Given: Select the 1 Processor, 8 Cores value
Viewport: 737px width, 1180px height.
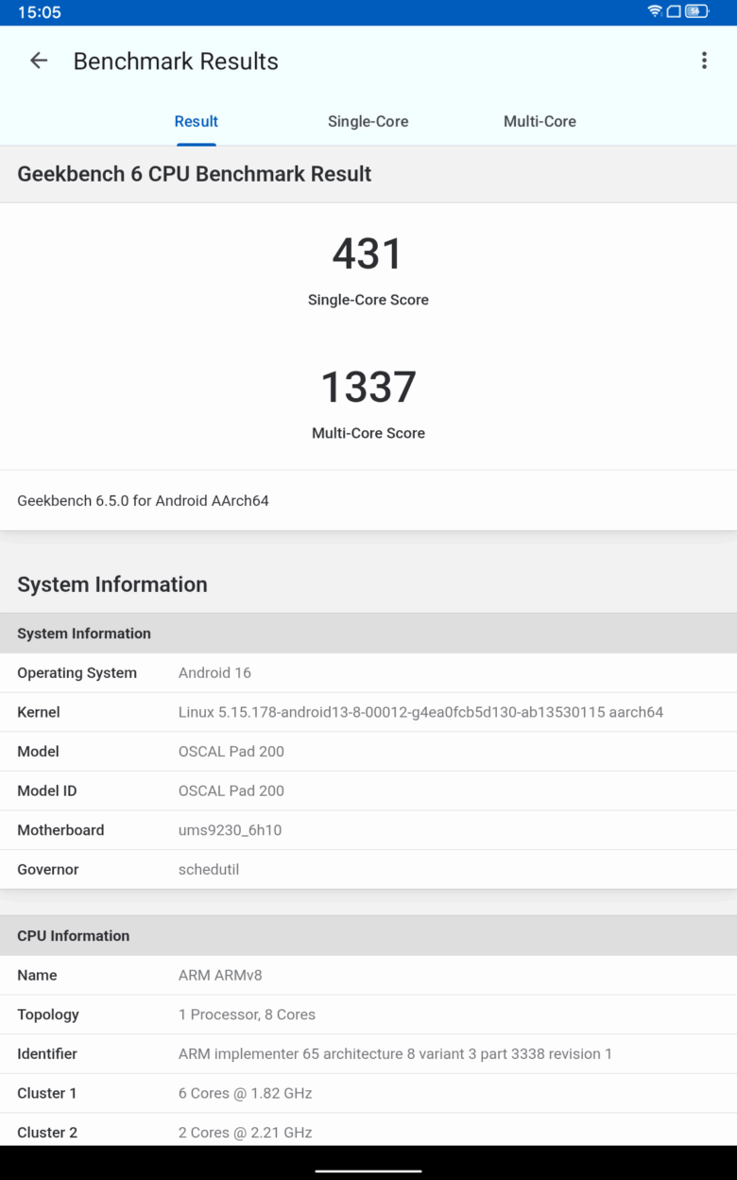Looking at the screenshot, I should pyautogui.click(x=247, y=1015).
